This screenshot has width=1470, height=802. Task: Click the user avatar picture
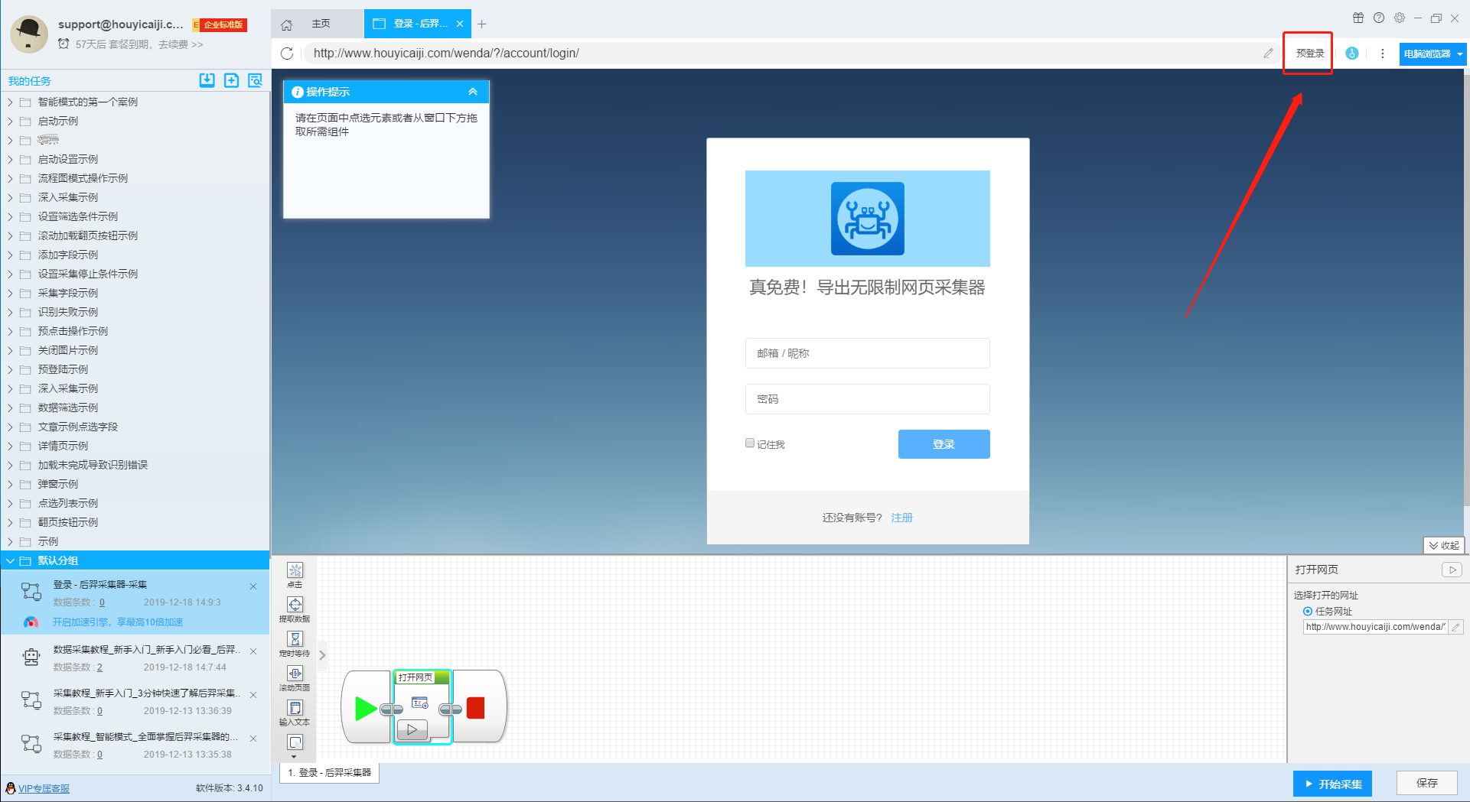pos(29,34)
